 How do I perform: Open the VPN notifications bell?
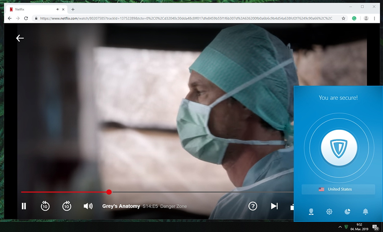[x=365, y=211]
